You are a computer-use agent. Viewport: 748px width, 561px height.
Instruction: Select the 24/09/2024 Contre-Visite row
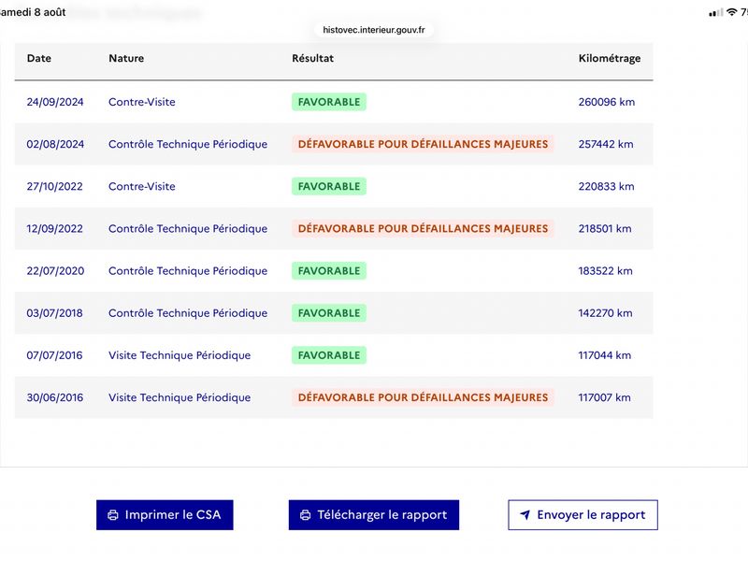pos(334,102)
